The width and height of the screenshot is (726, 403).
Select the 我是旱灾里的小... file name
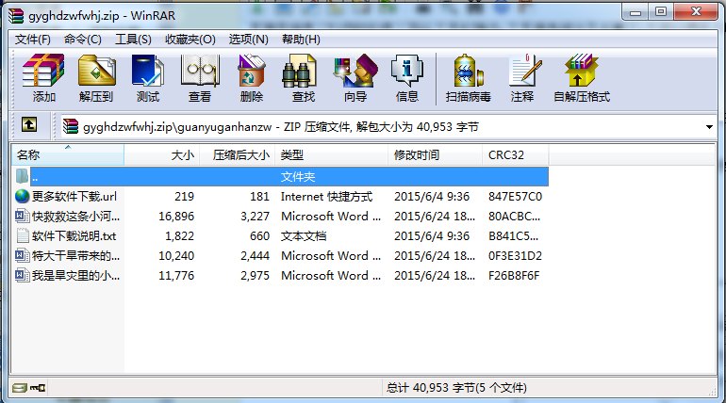pos(75,276)
